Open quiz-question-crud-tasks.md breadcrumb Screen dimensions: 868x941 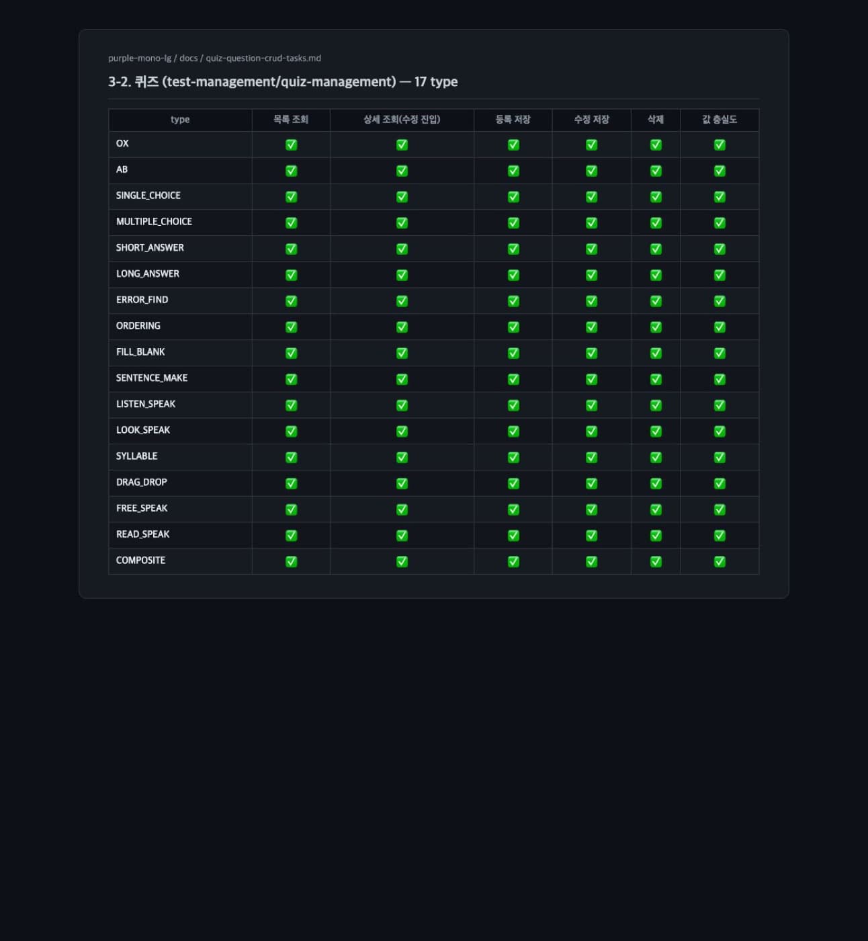[263, 58]
